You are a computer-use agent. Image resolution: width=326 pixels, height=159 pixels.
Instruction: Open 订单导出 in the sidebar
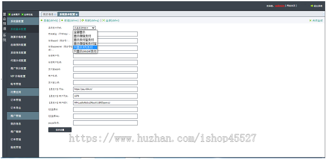pyautogui.click(x=23, y=108)
